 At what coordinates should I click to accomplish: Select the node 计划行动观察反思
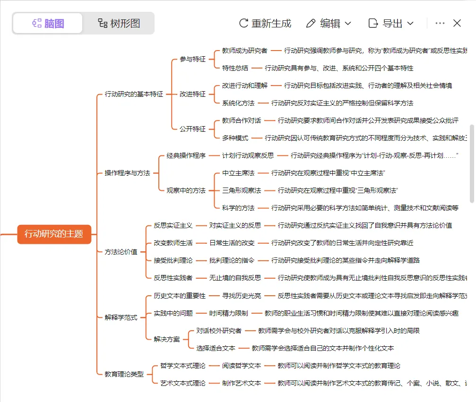coord(248,155)
